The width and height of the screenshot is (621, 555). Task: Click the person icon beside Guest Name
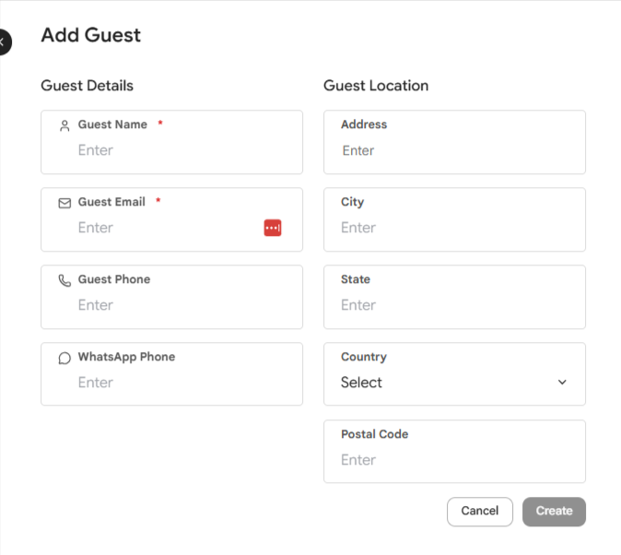64,125
